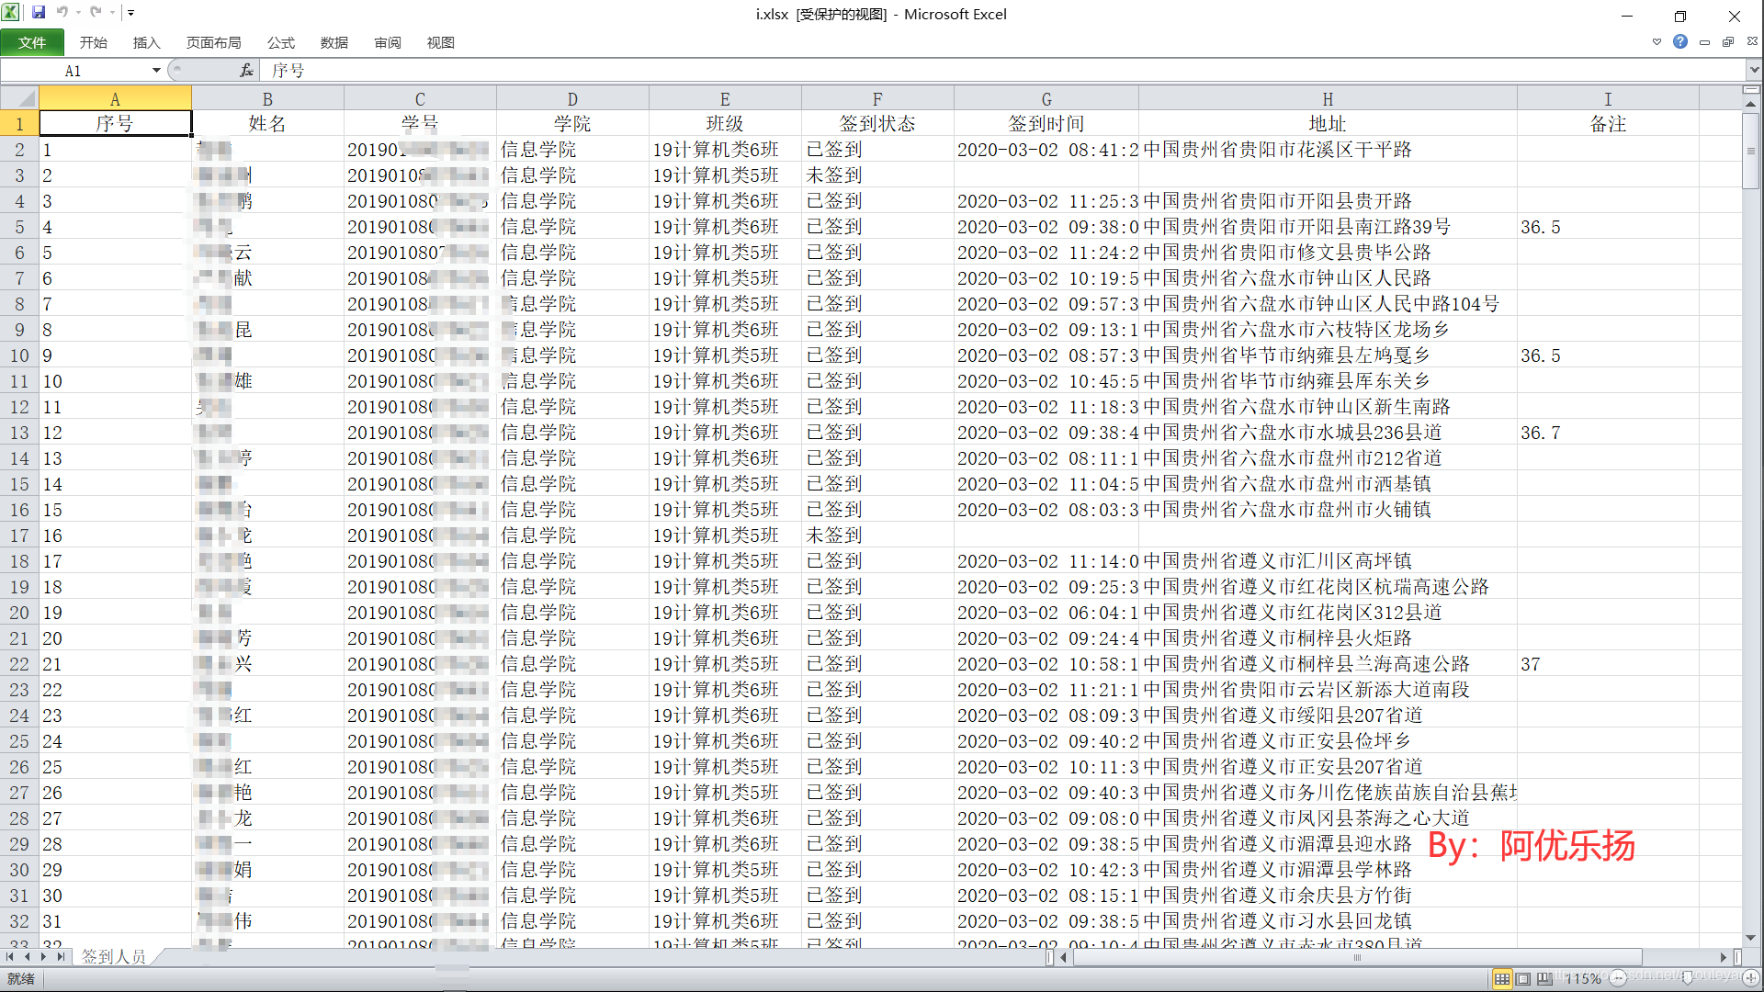Screen dimensions: 1764x992
Task: Switch to the 审阅 ribbon tab
Action: click(388, 42)
